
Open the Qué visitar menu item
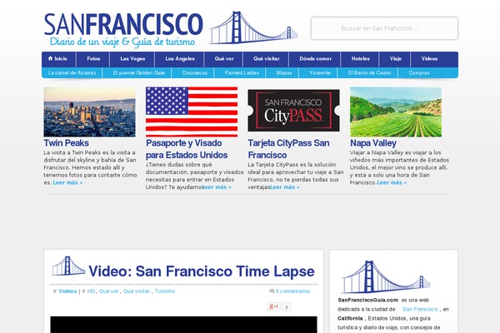point(267,59)
